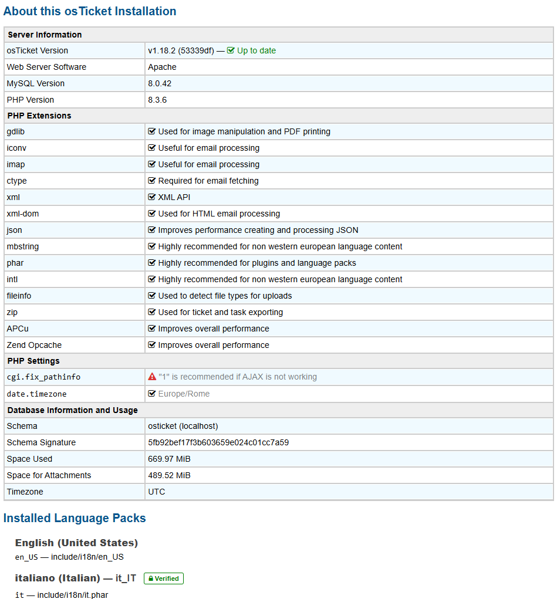557x599 pixels.
Task: Click the Schema Signature hash value
Action: (218, 442)
